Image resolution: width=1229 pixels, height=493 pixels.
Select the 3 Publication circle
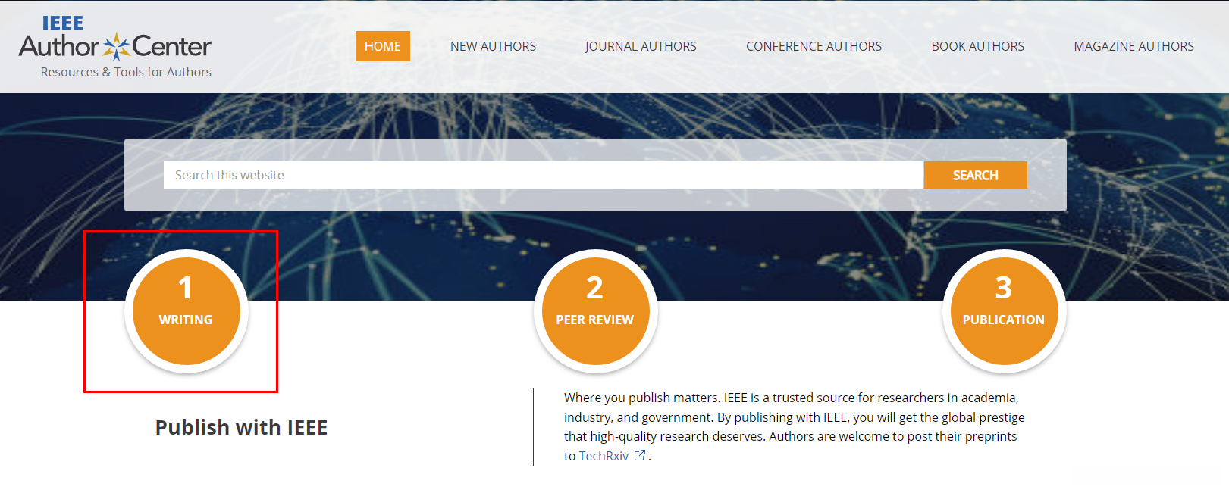(x=1005, y=311)
